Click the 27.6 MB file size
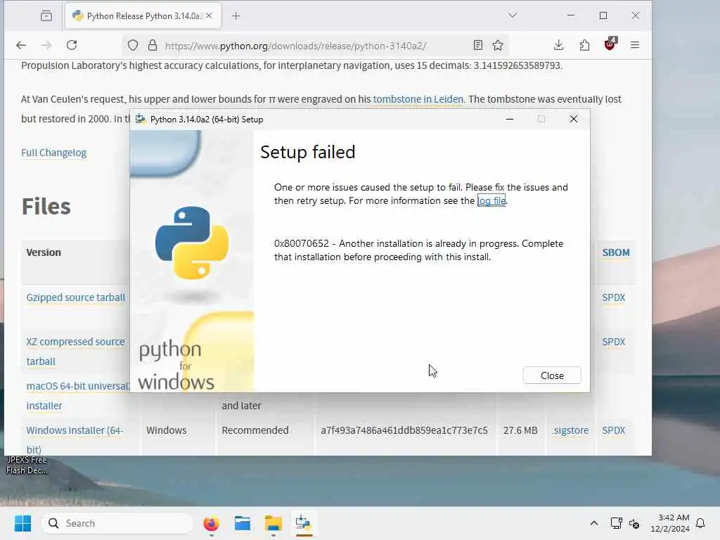The image size is (720, 540). coord(520,430)
